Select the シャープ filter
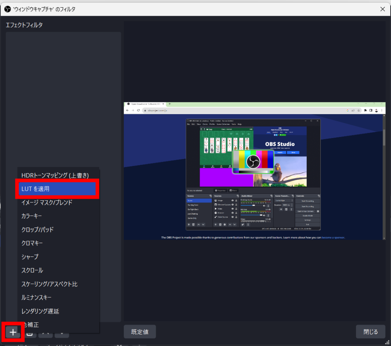The height and width of the screenshot is (346, 391). [x=30, y=257]
